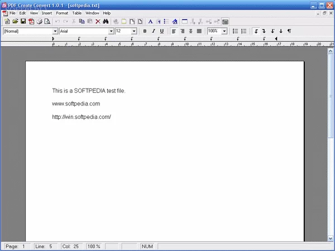Click the Find binoculars icon
The width and height of the screenshot is (335, 251).
point(105,21)
